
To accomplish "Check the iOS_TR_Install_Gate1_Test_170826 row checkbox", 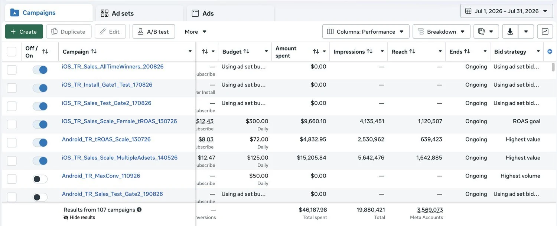I will (12, 88).
